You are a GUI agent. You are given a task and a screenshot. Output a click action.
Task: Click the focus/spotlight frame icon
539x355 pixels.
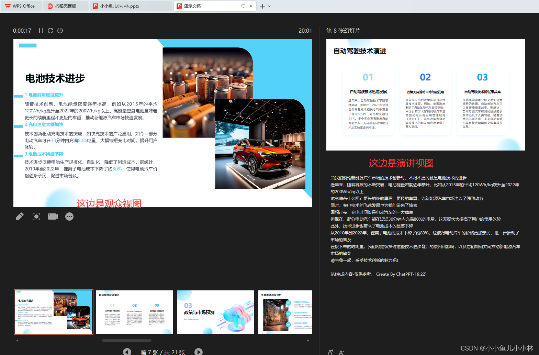point(36,217)
